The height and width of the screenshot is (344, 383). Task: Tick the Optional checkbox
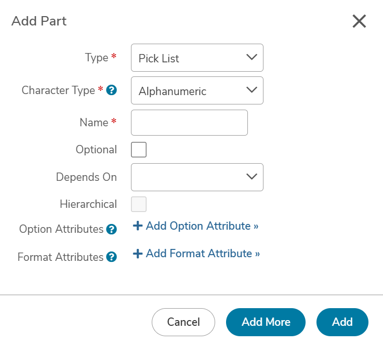tap(139, 150)
